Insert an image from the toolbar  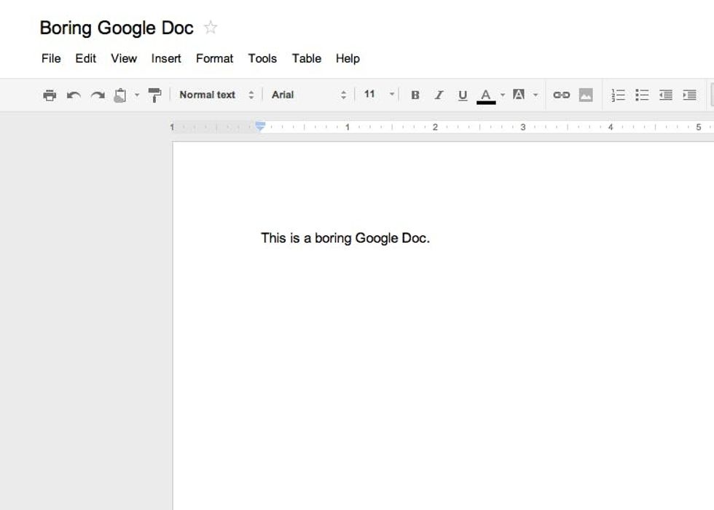(x=586, y=95)
